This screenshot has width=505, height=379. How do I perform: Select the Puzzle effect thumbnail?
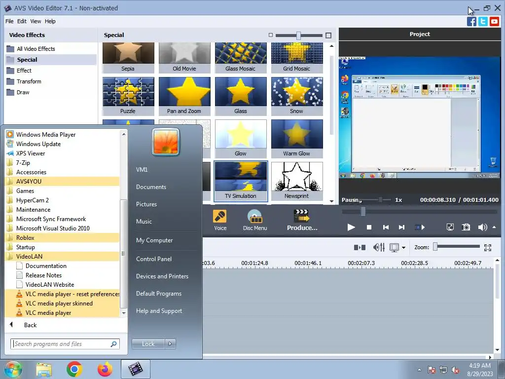click(x=128, y=96)
